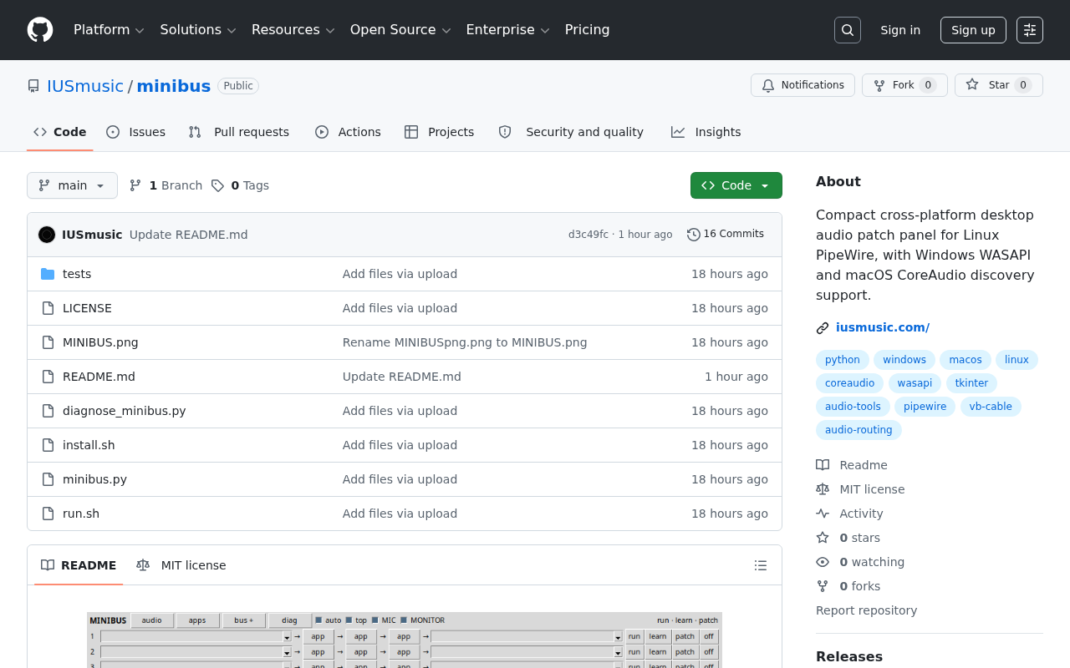Click the pulse icon beside Activity
The image size is (1070, 668).
point(823,514)
